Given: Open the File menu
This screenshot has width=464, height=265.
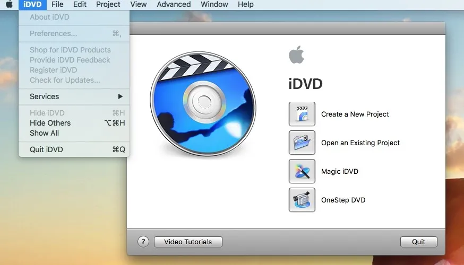Looking at the screenshot, I should 57,4.
